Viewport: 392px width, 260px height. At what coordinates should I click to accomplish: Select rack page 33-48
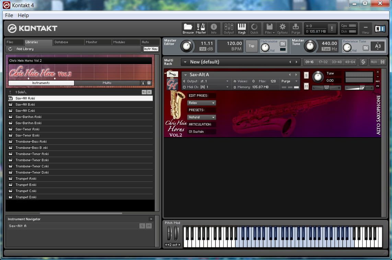click(336, 62)
